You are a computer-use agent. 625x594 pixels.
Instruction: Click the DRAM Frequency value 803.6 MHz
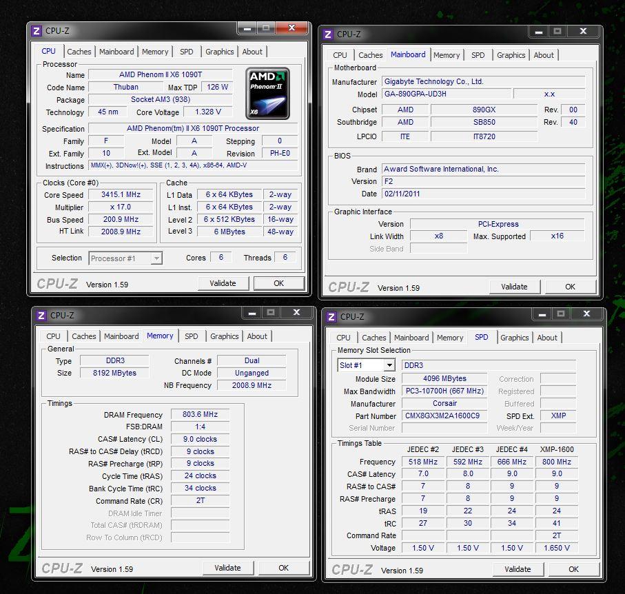pos(200,415)
